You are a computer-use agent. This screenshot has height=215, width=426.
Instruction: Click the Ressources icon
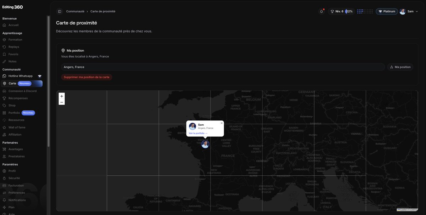(x=4, y=120)
